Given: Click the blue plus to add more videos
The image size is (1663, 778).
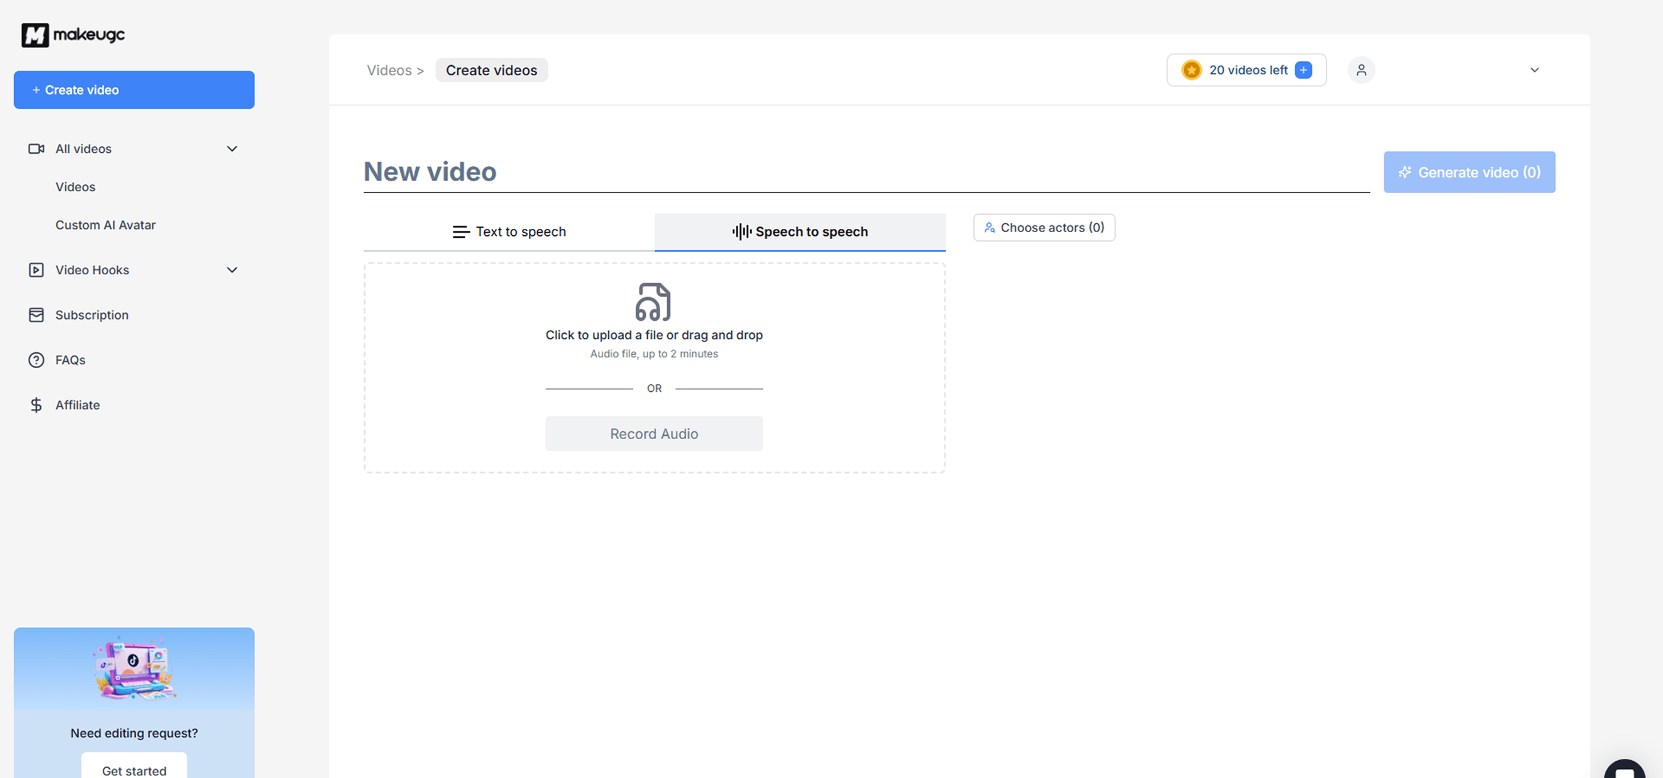Looking at the screenshot, I should coord(1304,70).
